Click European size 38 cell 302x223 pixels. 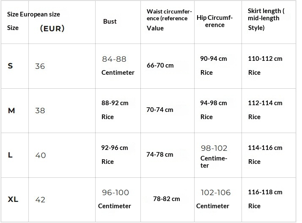[40, 111]
